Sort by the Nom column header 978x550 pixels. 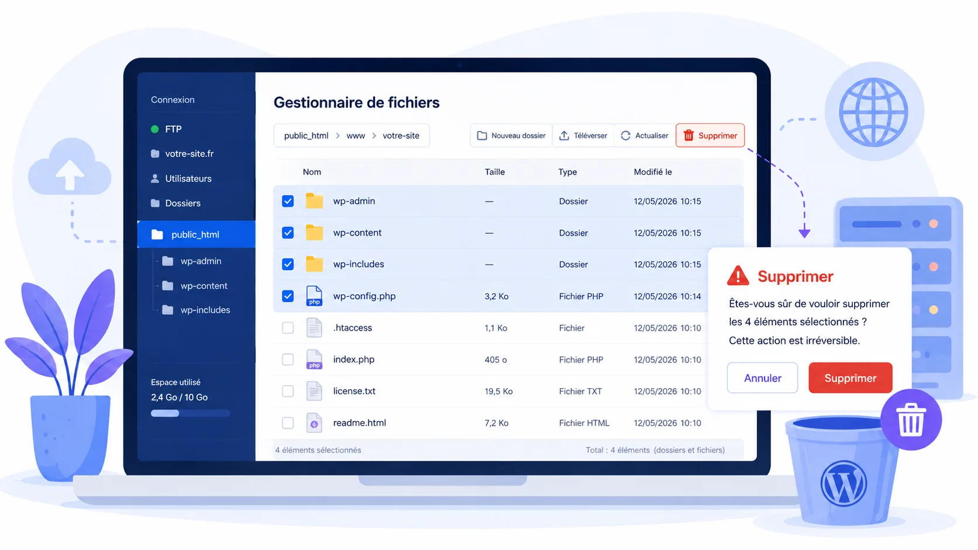point(312,172)
